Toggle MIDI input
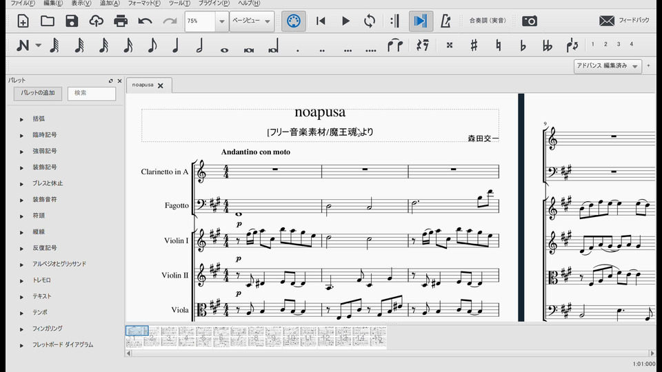Screen dimensions: 662x372 coord(292,21)
